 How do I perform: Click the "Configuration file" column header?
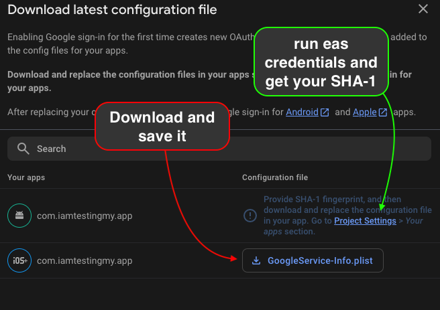[x=275, y=177]
